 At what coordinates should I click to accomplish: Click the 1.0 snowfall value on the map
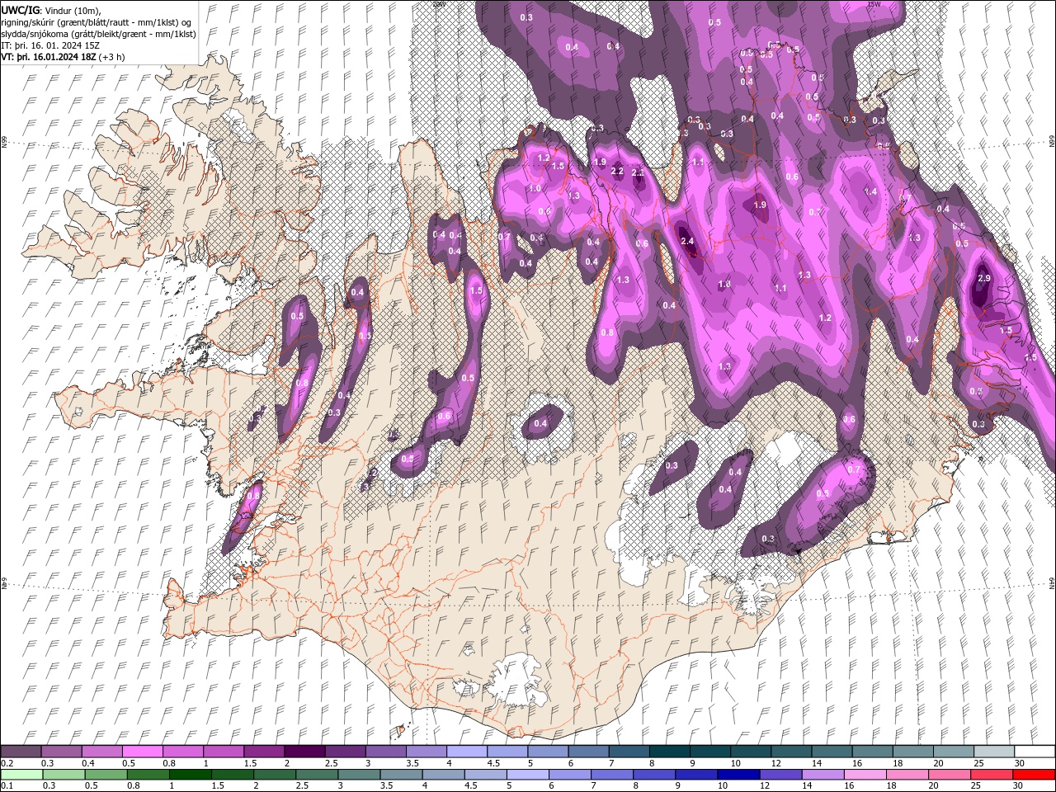click(x=535, y=189)
